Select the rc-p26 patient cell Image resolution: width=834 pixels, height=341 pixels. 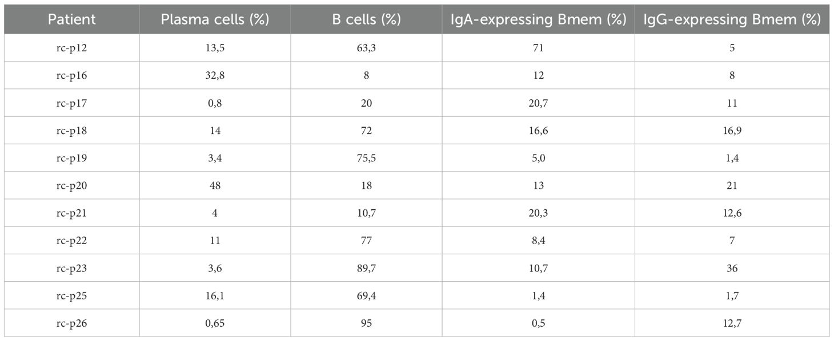coord(72,323)
